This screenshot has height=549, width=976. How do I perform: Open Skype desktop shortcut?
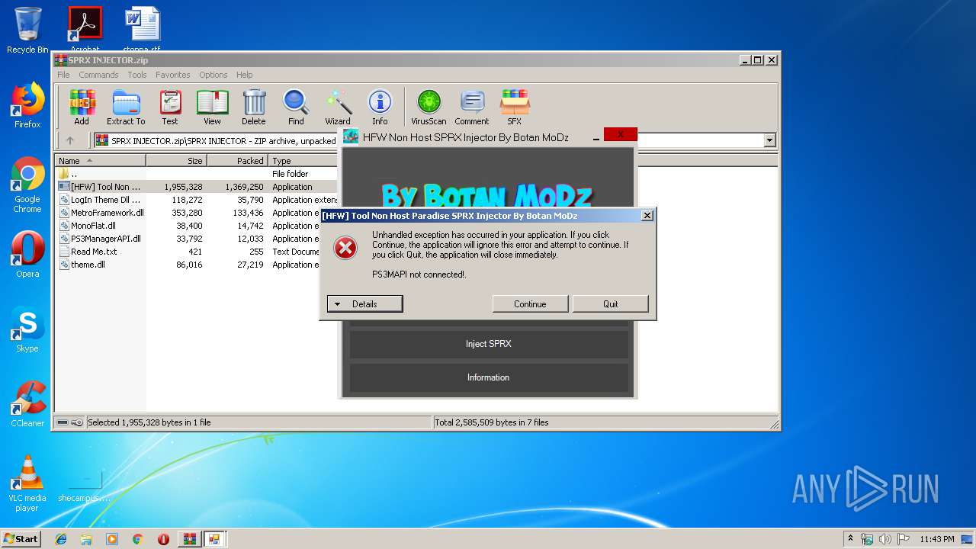(x=27, y=329)
